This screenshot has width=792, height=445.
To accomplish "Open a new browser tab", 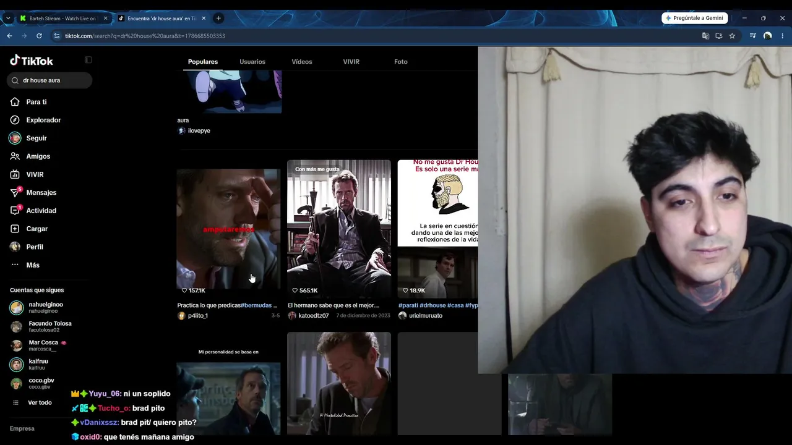I will (218, 19).
